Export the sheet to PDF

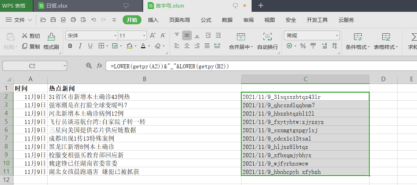[63, 20]
